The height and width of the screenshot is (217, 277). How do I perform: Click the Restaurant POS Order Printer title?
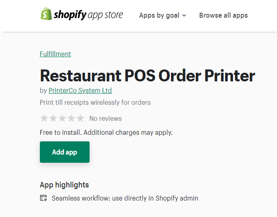(x=147, y=76)
